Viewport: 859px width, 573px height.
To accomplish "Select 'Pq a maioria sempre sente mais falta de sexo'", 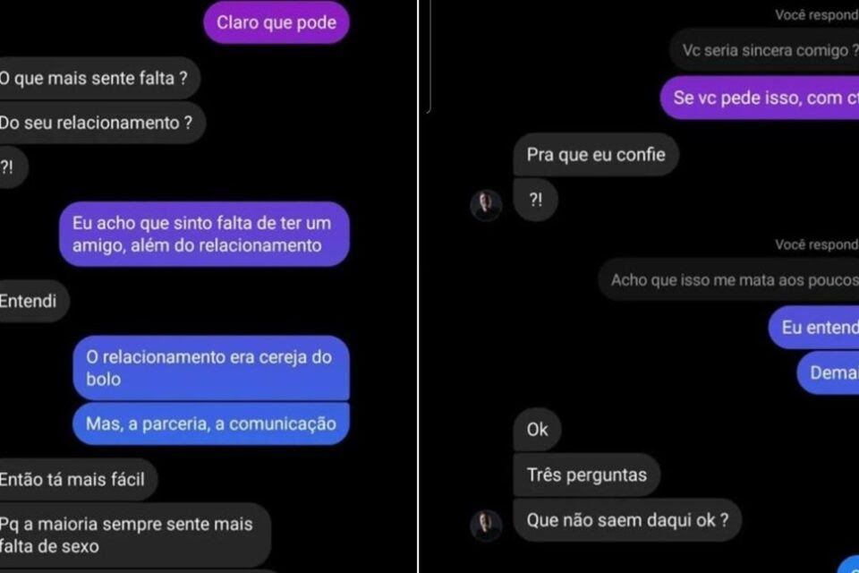I will coord(135,535).
